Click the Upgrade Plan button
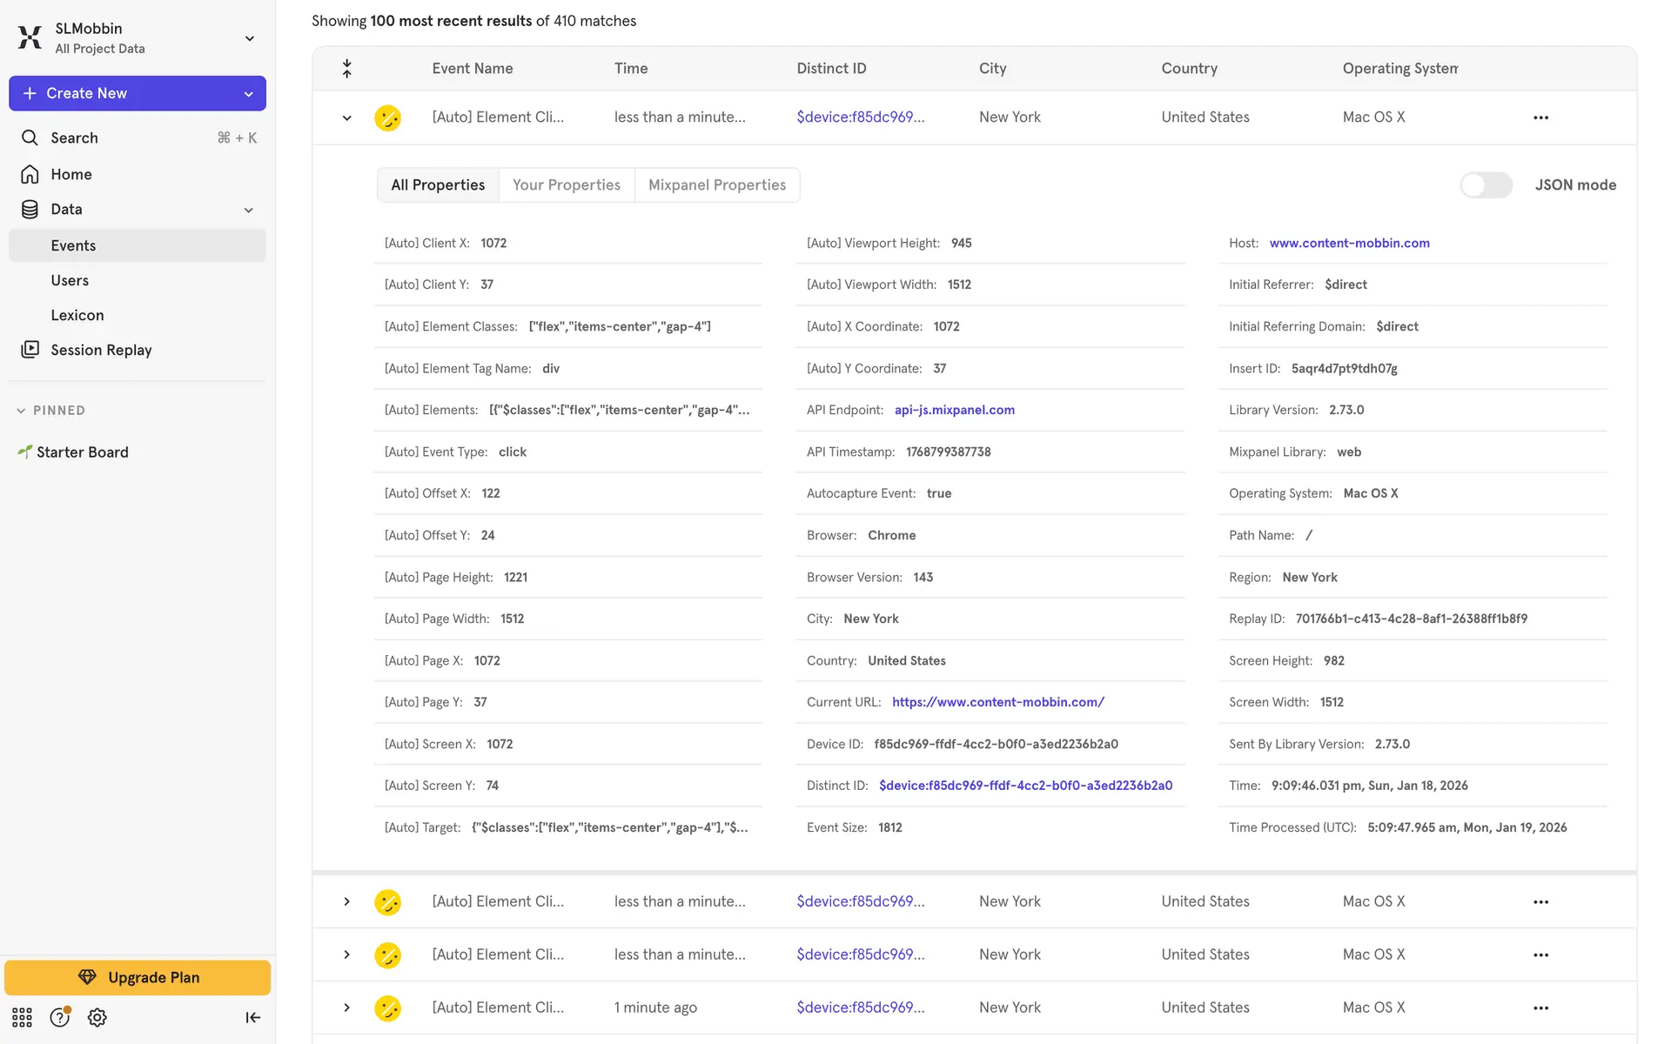This screenshot has width=1671, height=1044. coord(138,977)
